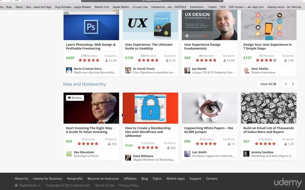Image resolution: width=305 pixels, height=190 pixels.
Task: Click Len Smith's avatar image
Action: [187, 154]
